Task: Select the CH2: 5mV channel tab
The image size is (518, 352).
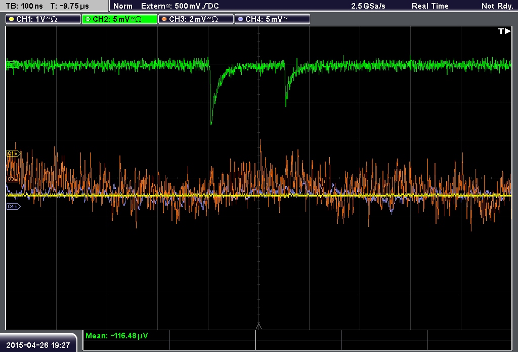Action: click(119, 19)
